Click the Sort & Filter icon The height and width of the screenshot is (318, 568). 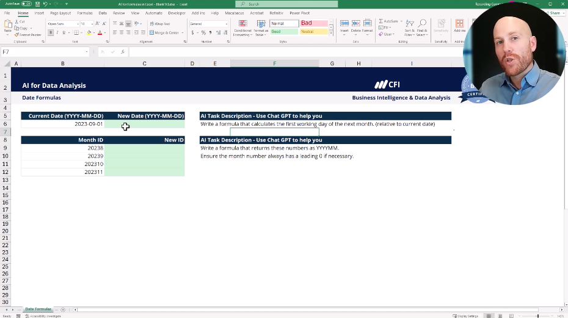pyautogui.click(x=409, y=27)
